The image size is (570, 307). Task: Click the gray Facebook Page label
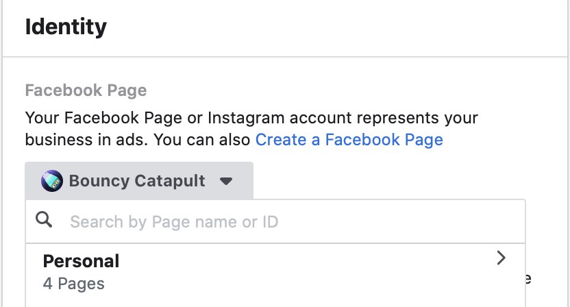pos(86,90)
